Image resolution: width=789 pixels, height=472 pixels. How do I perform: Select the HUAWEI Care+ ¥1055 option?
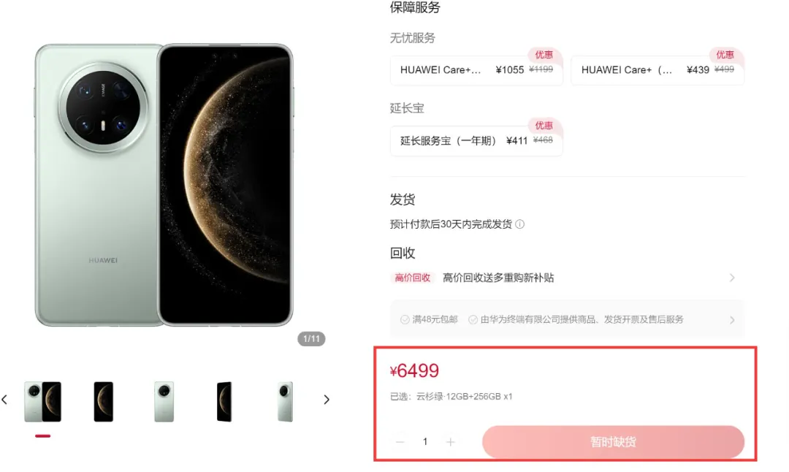[x=476, y=70]
